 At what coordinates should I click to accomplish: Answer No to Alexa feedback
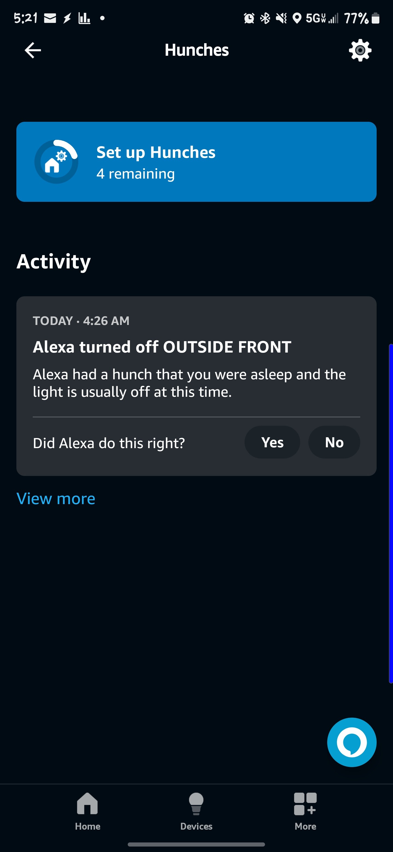[x=334, y=442]
